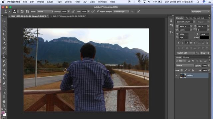
Task: Select the History Brush tool
Action: 4,61
